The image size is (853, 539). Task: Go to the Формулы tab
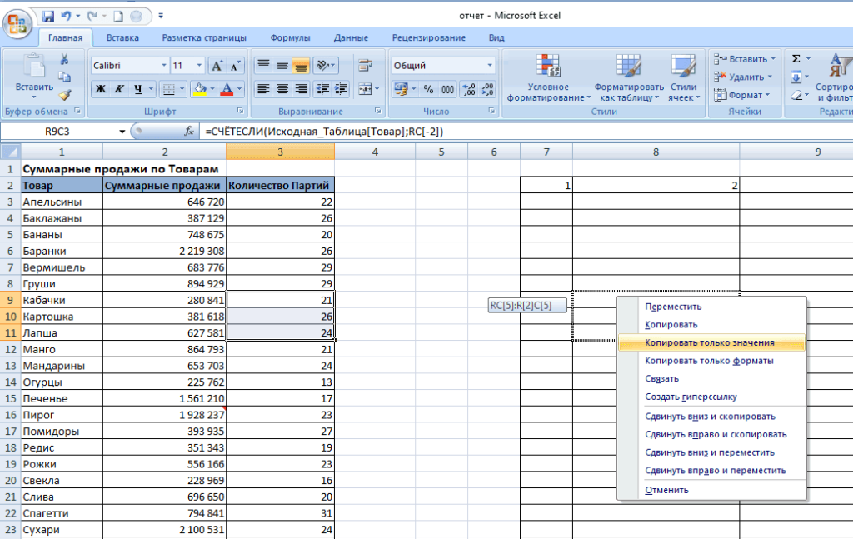tap(290, 37)
